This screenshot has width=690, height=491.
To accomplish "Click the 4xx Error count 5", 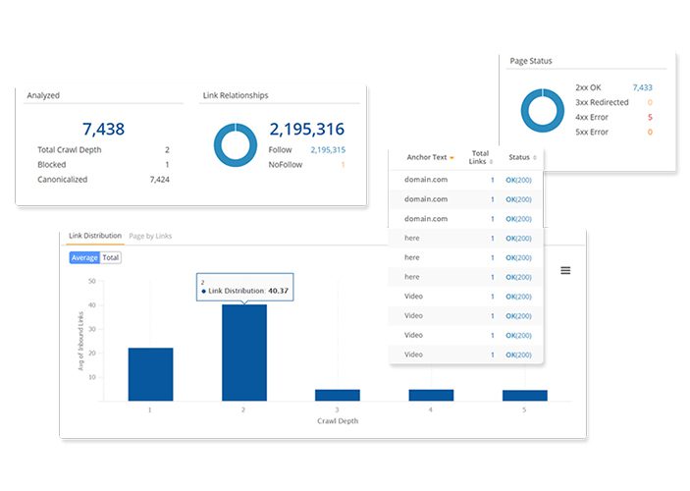I will pos(649,117).
